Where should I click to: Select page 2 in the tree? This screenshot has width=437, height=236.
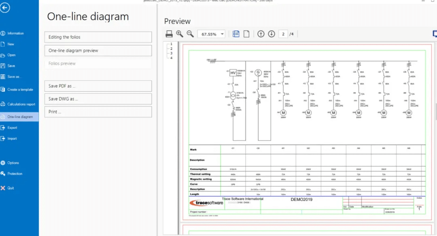pos(172,49)
